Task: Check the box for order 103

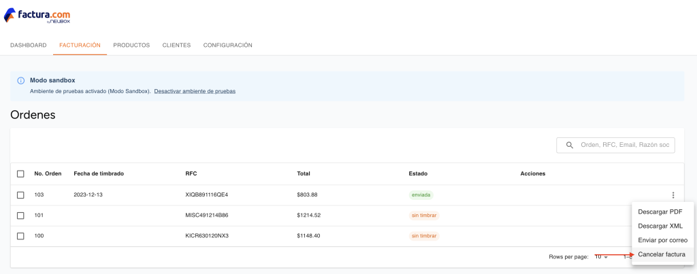Action: [20, 195]
